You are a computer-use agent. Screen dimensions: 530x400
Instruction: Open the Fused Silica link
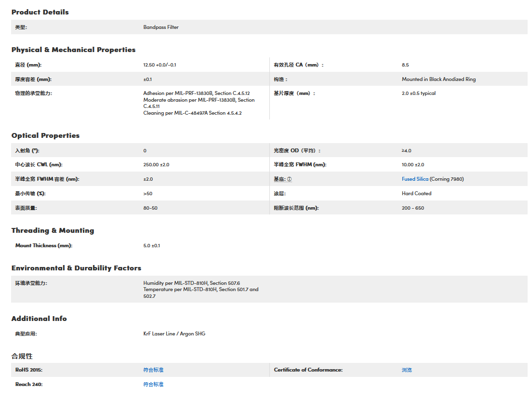pos(415,179)
